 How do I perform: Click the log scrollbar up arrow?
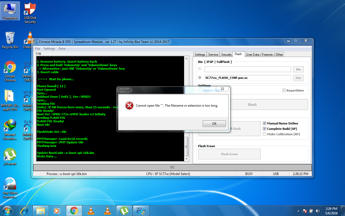pyautogui.click(x=186, y=59)
